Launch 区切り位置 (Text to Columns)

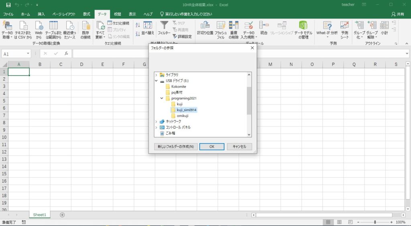coord(205,28)
